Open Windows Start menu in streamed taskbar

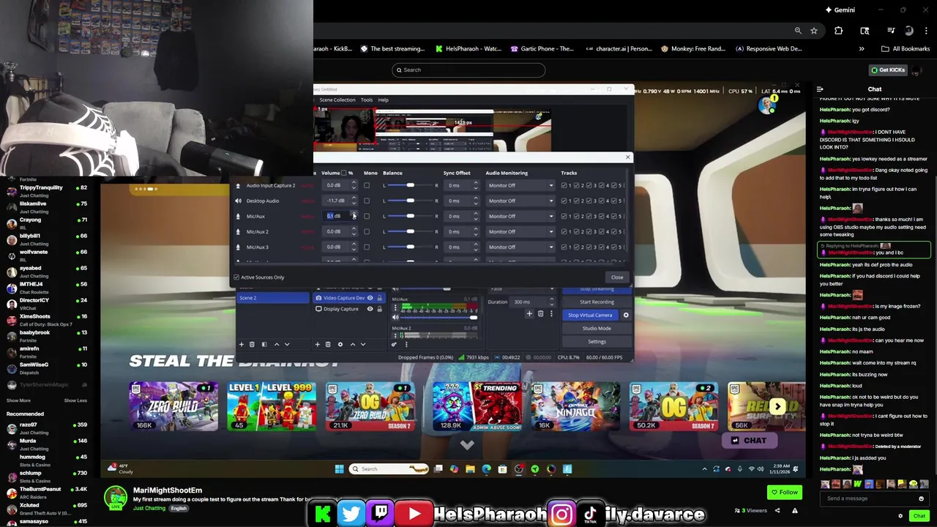[340, 469]
